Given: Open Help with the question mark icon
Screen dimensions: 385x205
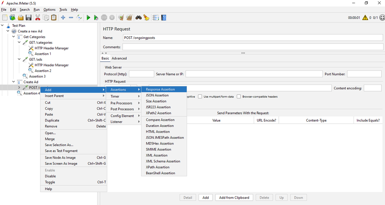Looking at the screenshot, I should pos(164,18).
